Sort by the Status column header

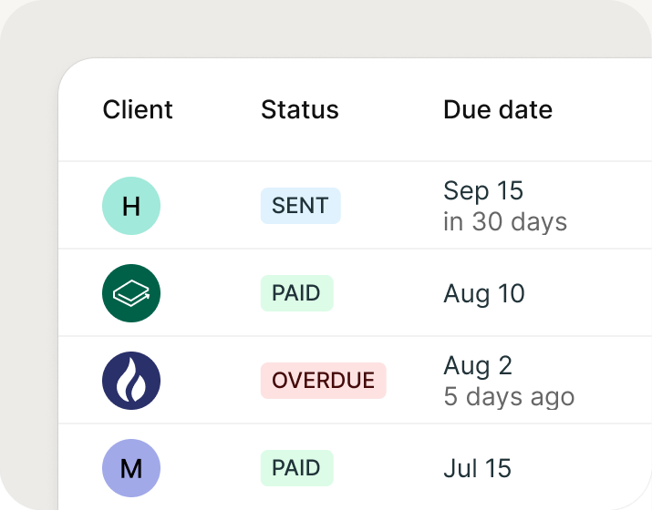(300, 109)
